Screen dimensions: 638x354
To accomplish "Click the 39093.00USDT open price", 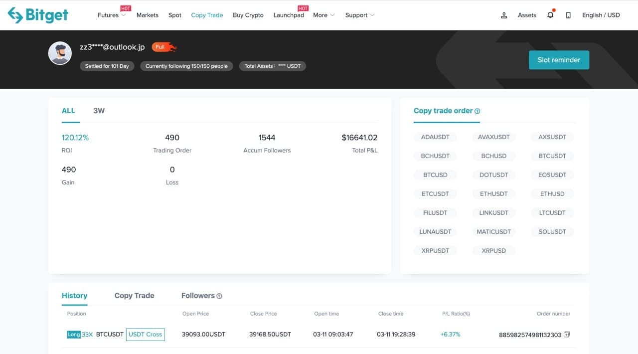I will pos(203,335).
